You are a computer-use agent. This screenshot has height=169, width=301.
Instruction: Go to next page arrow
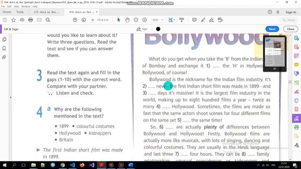[84, 20]
